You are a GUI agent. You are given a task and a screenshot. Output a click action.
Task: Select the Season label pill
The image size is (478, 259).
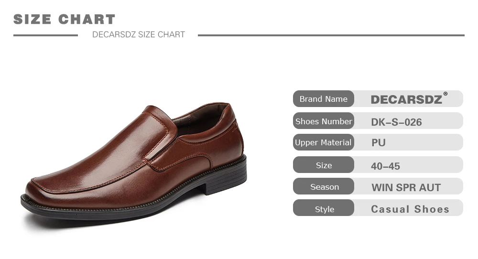click(x=324, y=186)
